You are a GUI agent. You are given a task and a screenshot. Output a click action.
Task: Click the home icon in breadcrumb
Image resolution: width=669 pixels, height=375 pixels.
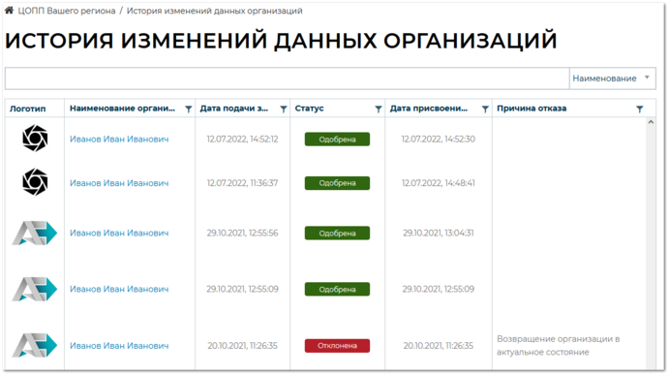click(x=9, y=11)
